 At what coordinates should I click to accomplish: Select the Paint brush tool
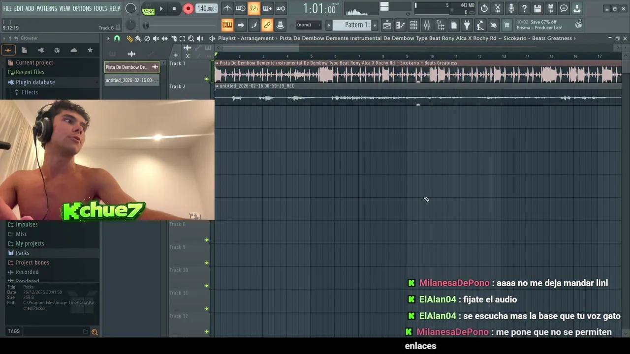pos(138,38)
